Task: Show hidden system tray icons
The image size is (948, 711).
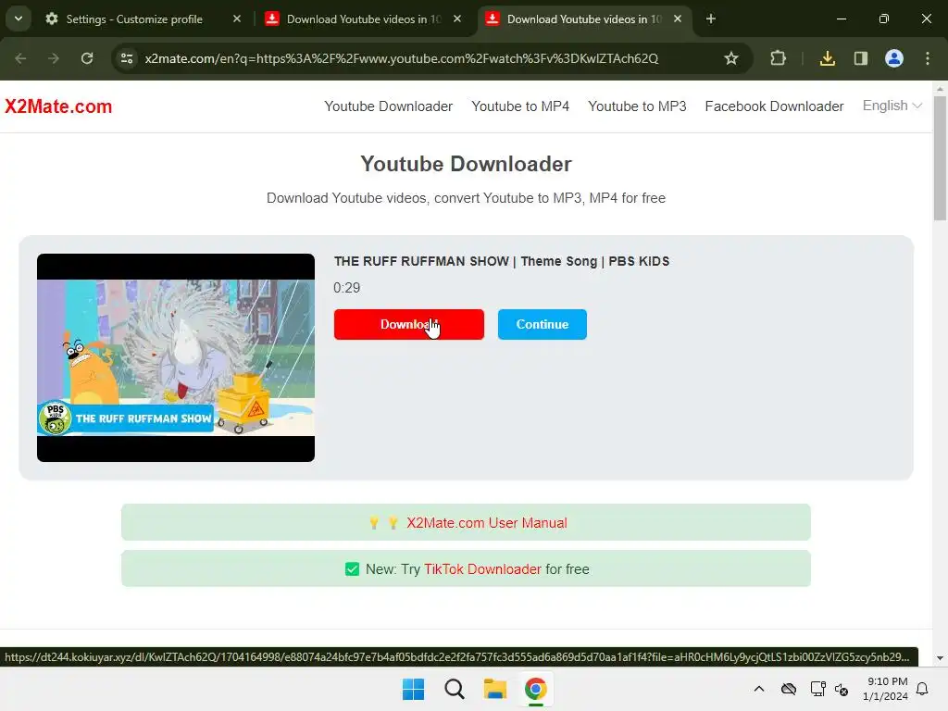Action: point(759,689)
